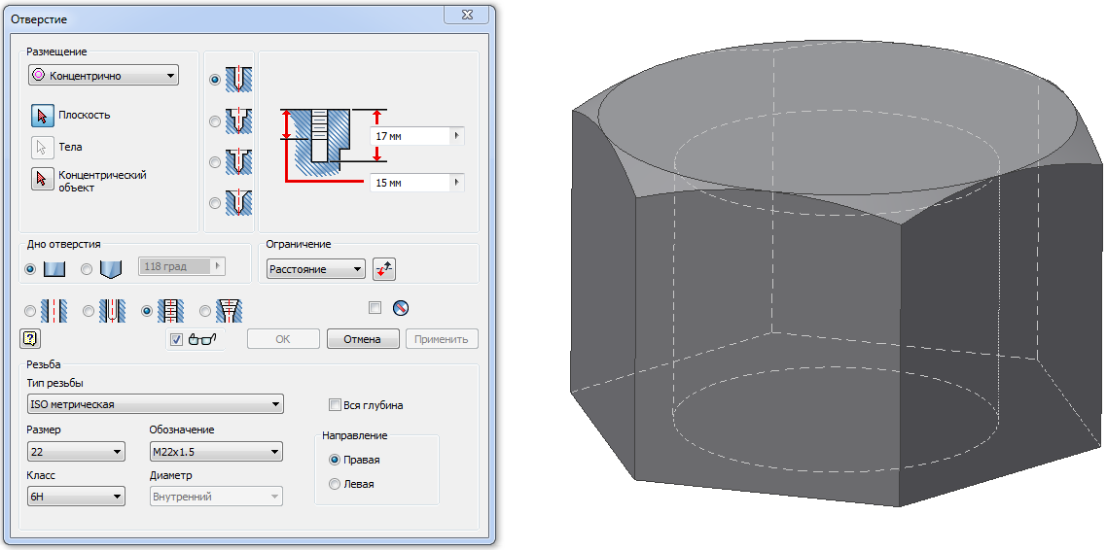This screenshot has height=550, width=1107.
Task: Click the countersink hole type icon
Action: click(x=237, y=202)
